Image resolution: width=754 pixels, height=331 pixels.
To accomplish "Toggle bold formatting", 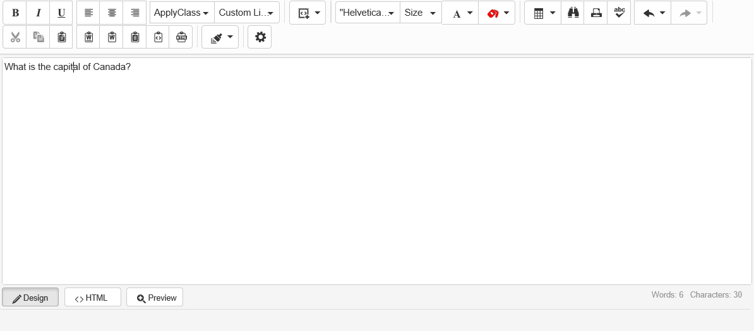I will 15,13.
